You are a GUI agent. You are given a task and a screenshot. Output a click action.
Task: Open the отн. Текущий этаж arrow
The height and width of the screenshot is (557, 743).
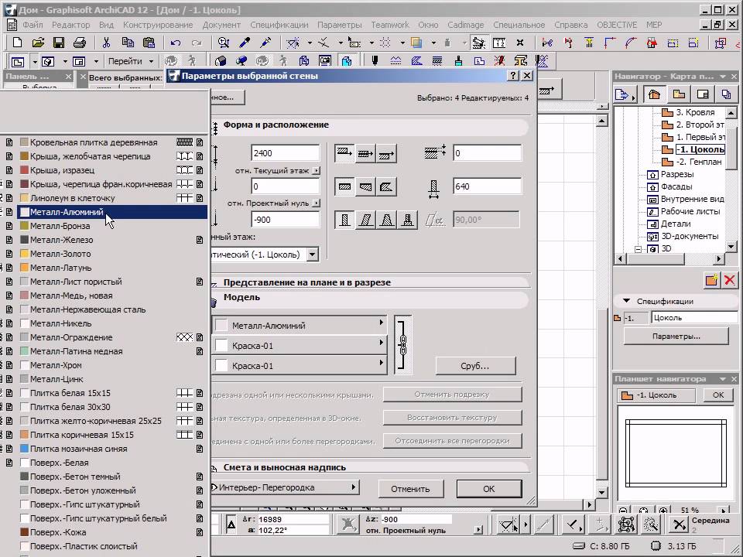tap(316, 170)
